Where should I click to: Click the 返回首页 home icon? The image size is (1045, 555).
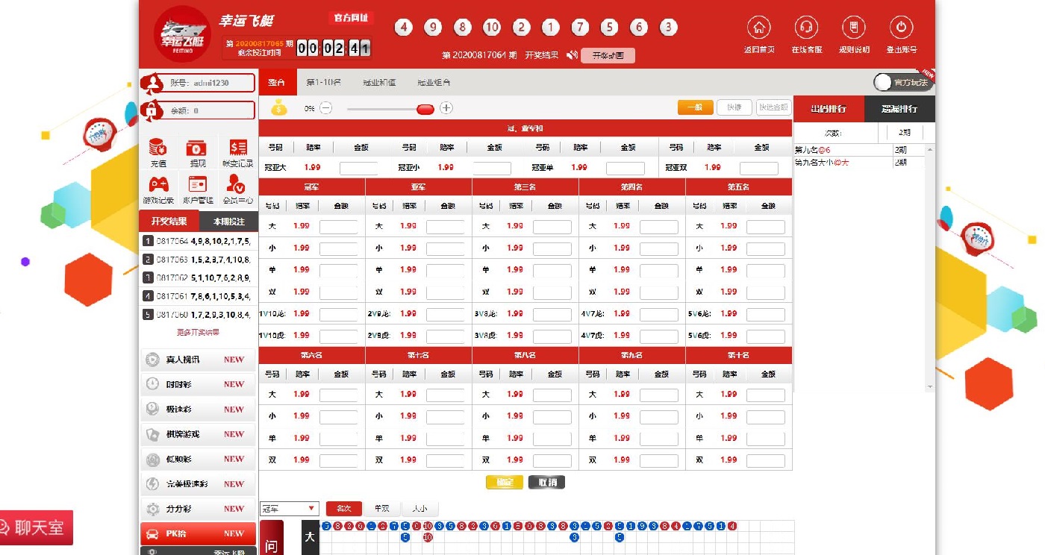tap(759, 28)
